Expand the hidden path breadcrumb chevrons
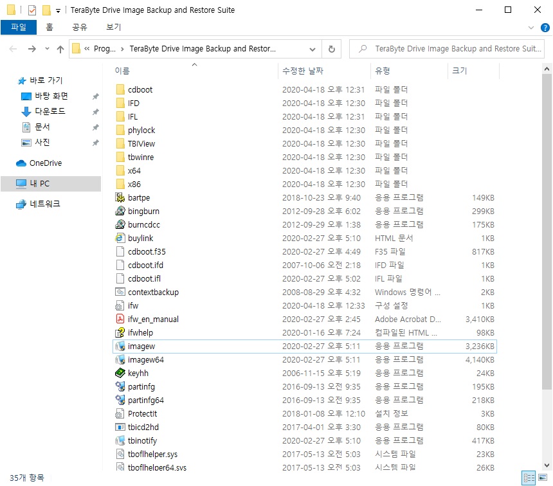This screenshot has width=553, height=486. [87, 49]
